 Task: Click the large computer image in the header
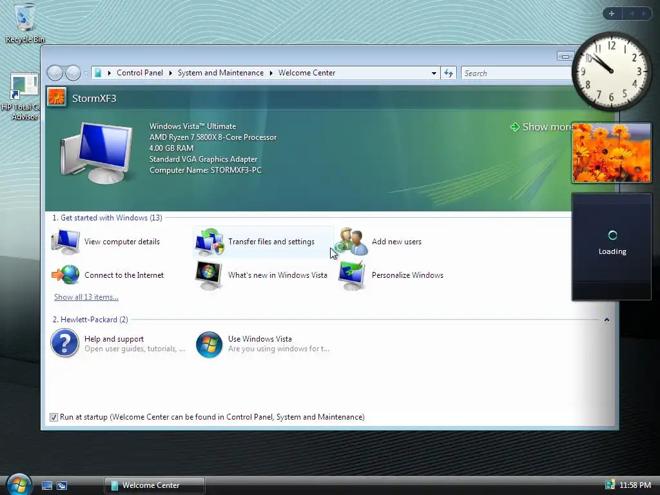97,153
